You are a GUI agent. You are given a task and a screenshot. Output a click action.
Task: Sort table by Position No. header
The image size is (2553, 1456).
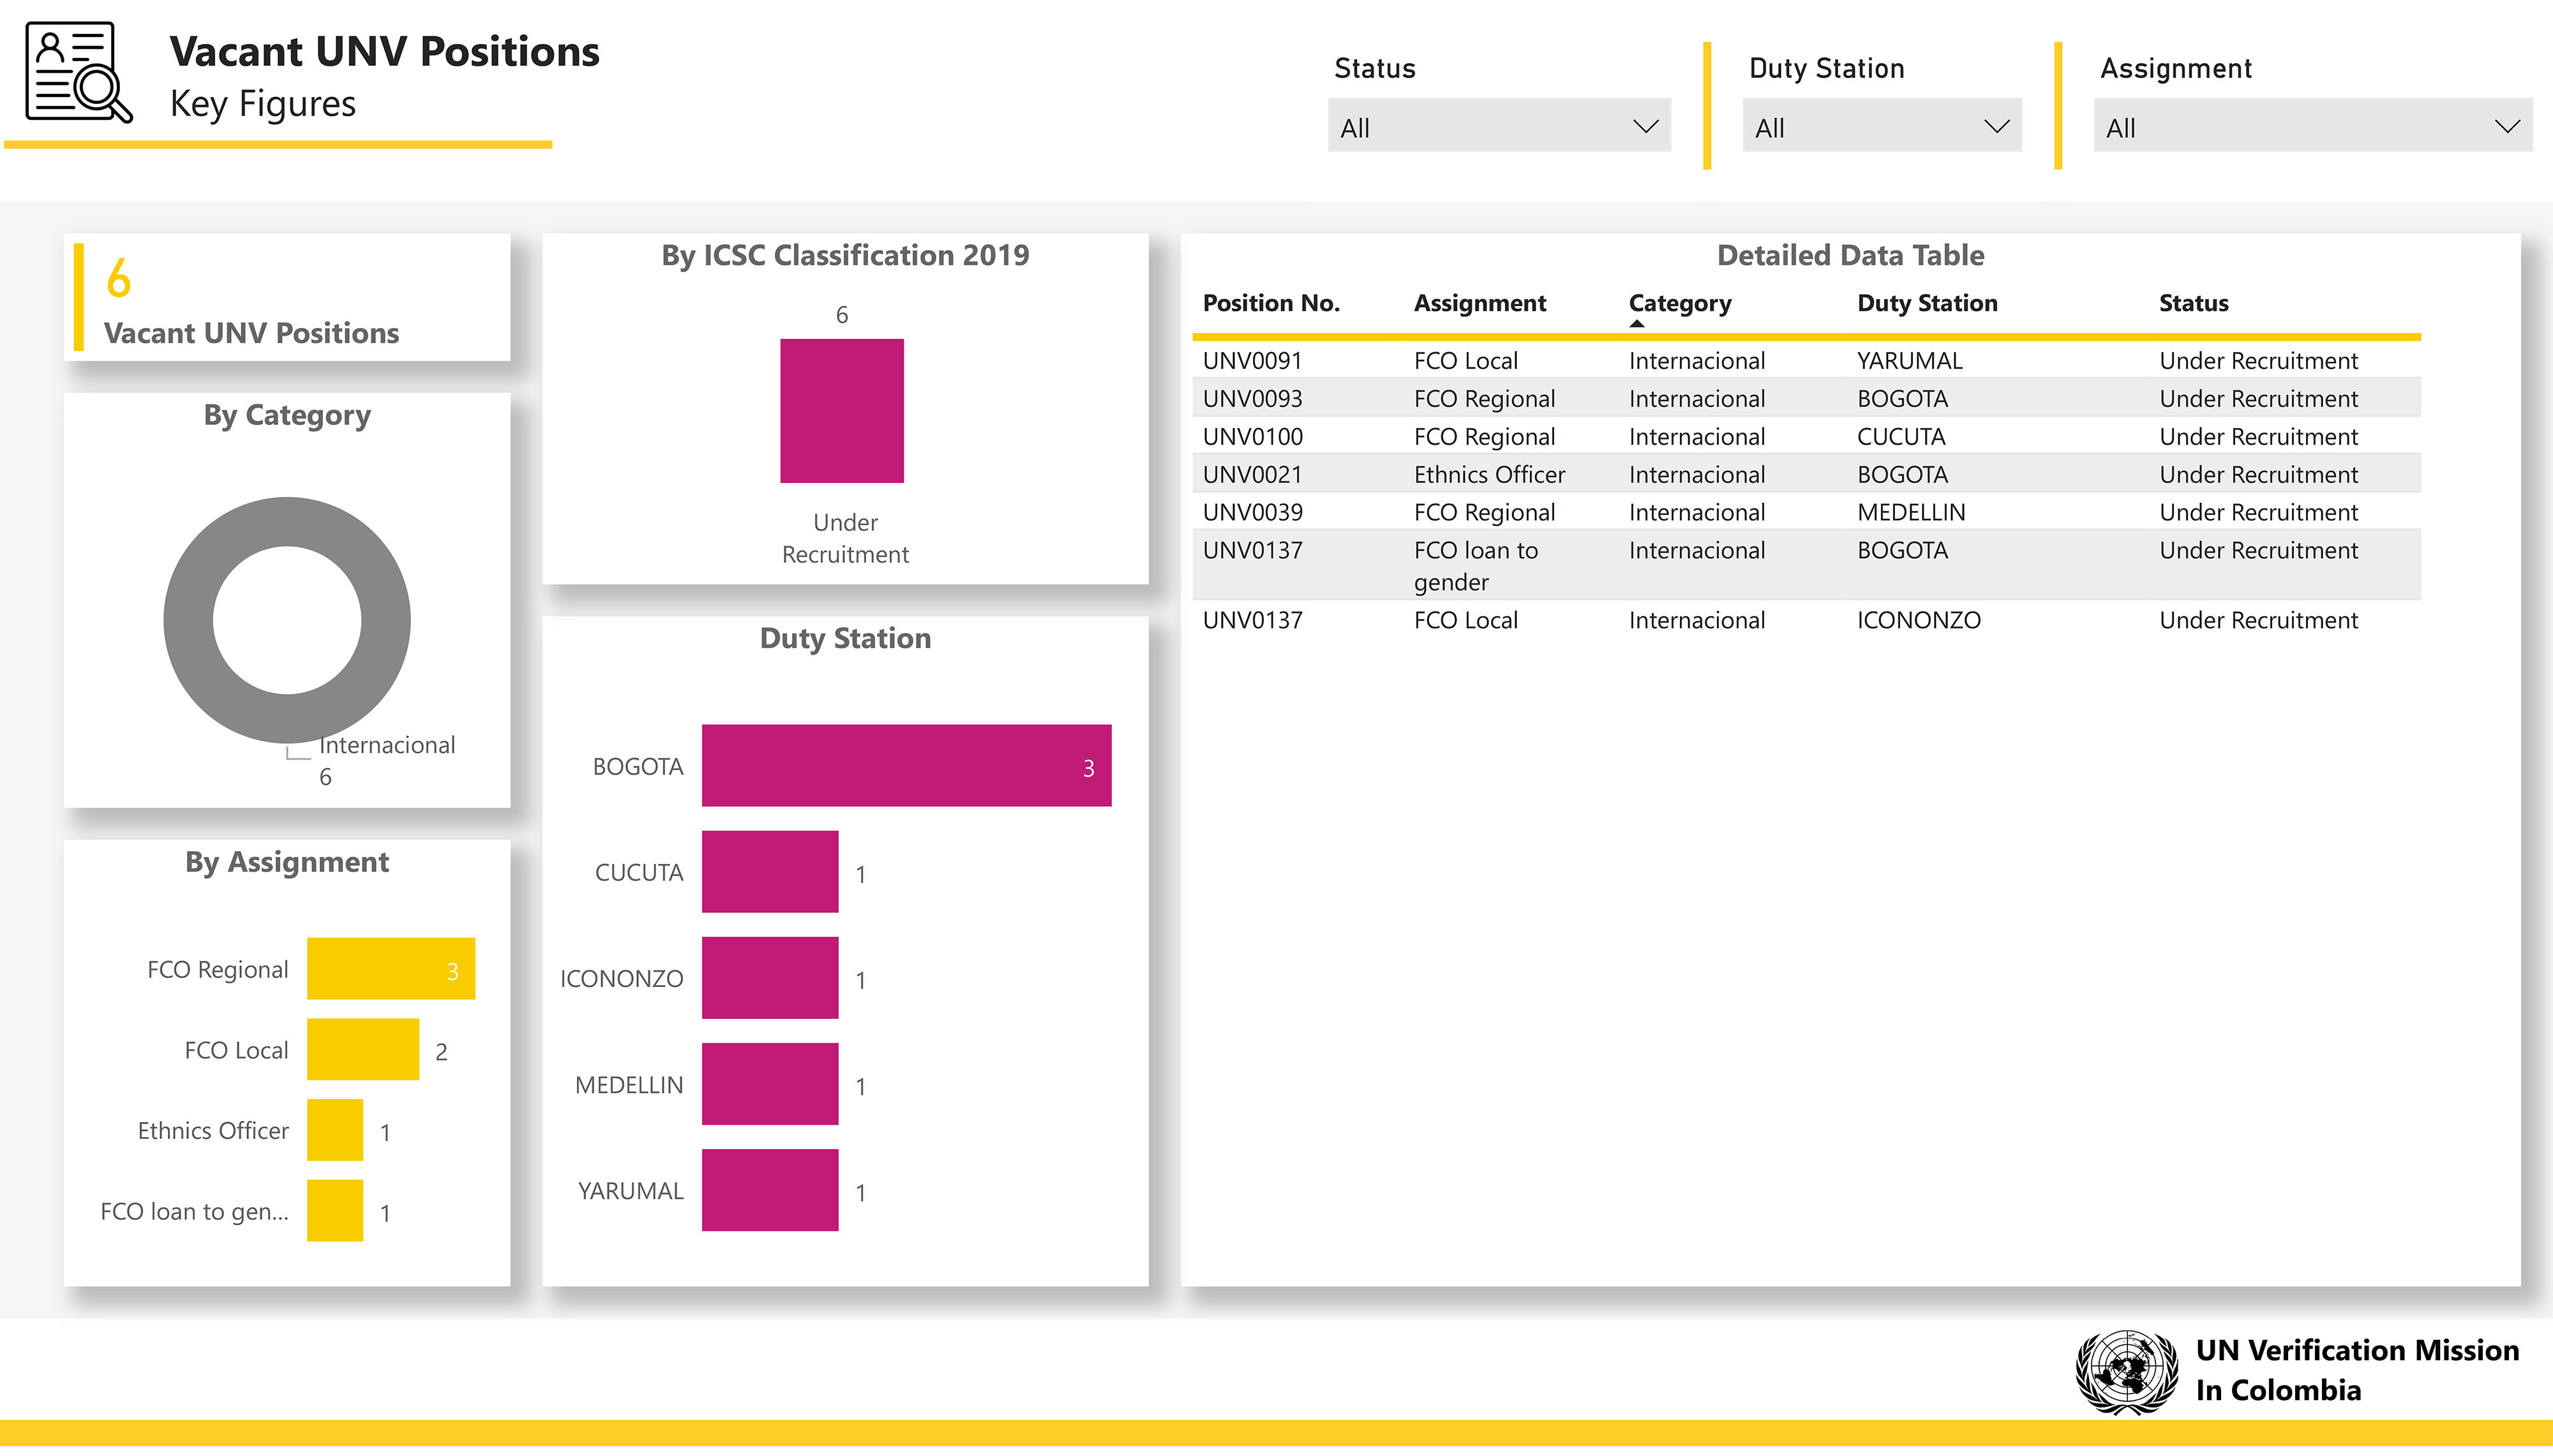[x=1270, y=303]
